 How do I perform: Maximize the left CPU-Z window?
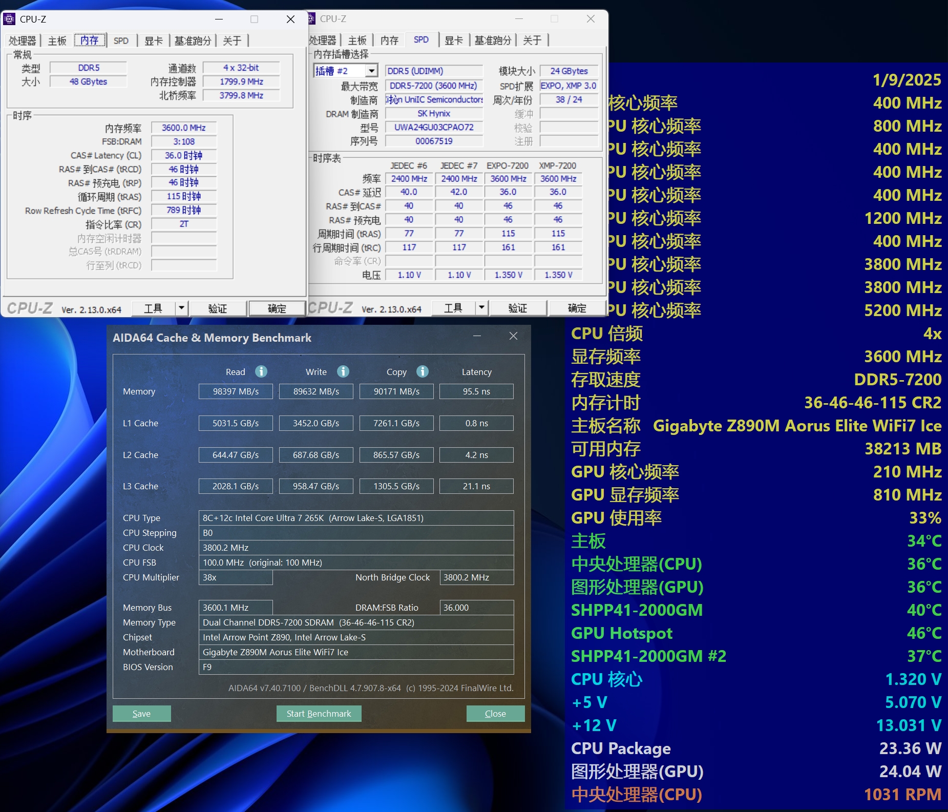point(254,19)
